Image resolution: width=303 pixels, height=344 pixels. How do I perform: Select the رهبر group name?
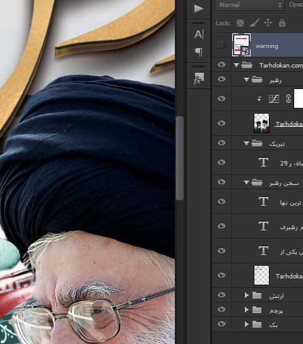(276, 80)
